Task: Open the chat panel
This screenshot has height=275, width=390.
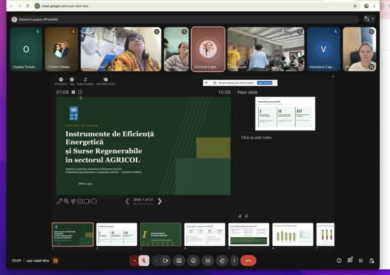Action: click(350, 260)
